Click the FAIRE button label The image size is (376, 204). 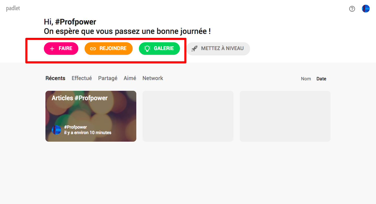click(x=66, y=49)
